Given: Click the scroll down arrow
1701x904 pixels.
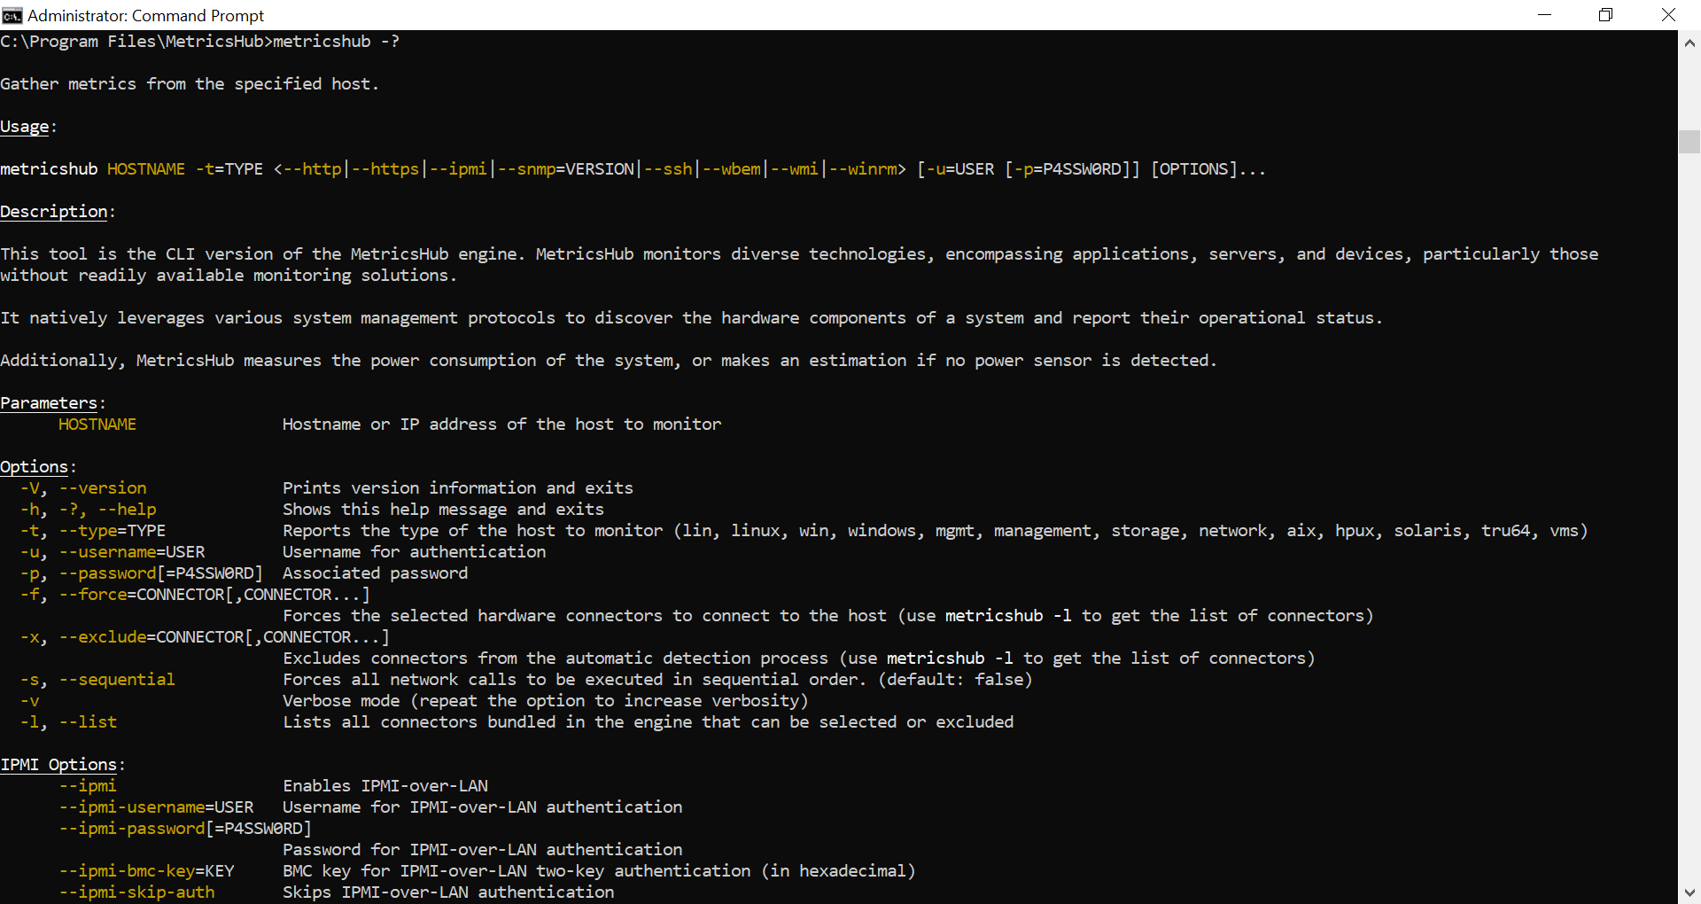Looking at the screenshot, I should pos(1689,892).
